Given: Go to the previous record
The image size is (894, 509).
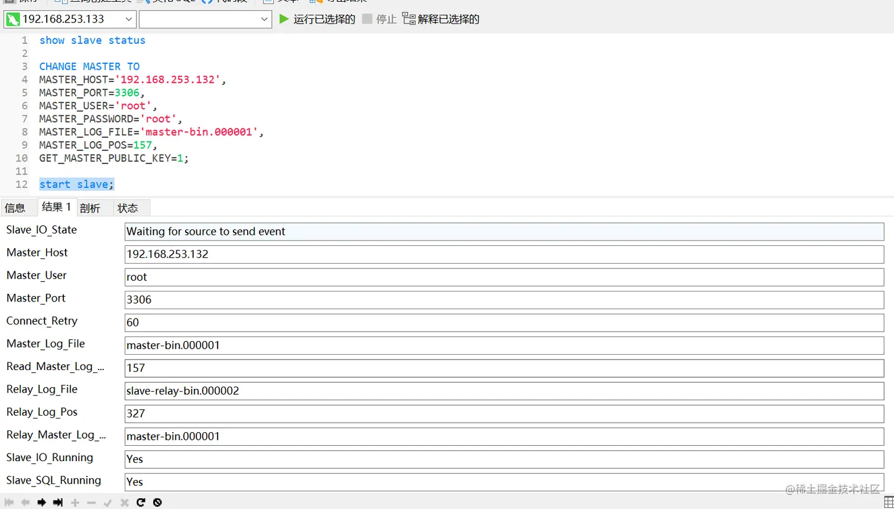Looking at the screenshot, I should coord(25,502).
